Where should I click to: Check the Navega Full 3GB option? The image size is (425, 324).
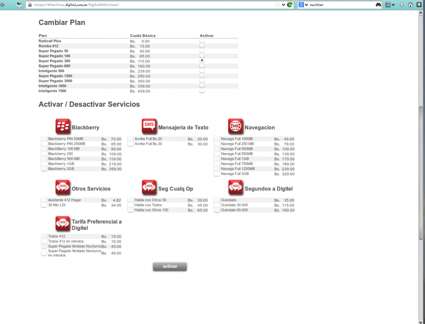[x=217, y=174]
